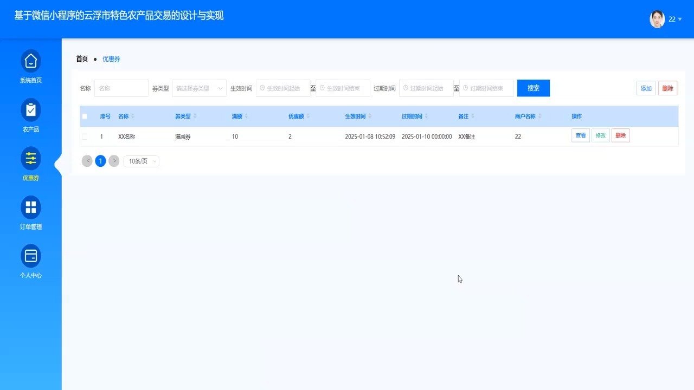Viewport: 694px width, 390px height.
Task: Click the 添加 button
Action: click(646, 88)
